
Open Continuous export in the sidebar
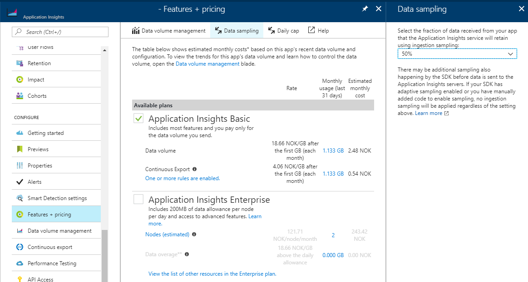pos(56,247)
